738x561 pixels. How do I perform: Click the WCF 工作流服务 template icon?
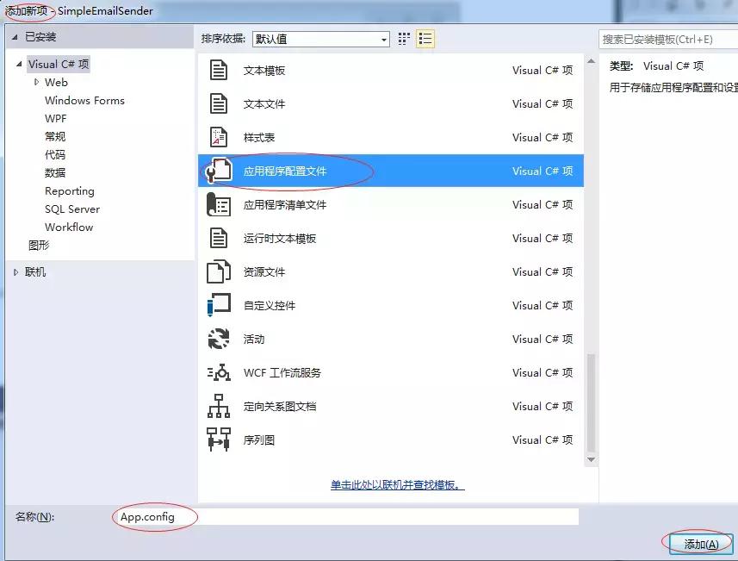click(218, 372)
